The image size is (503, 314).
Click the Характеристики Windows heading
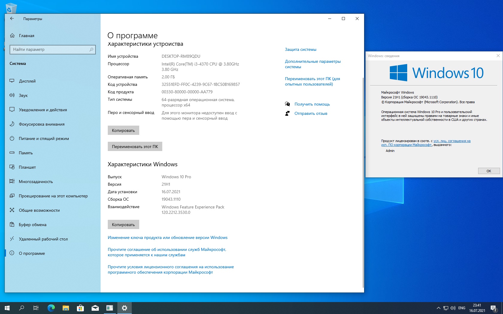[143, 164]
